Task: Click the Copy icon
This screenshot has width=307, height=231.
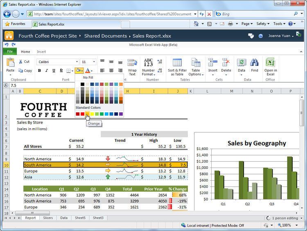Action: tap(20, 70)
